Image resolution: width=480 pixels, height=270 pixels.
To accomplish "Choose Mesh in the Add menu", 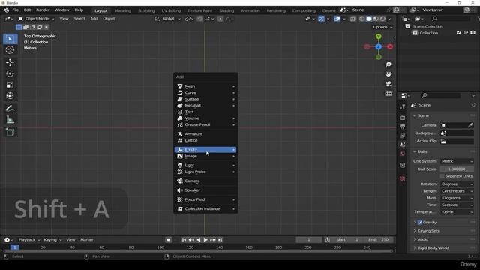I will pyautogui.click(x=205, y=86).
